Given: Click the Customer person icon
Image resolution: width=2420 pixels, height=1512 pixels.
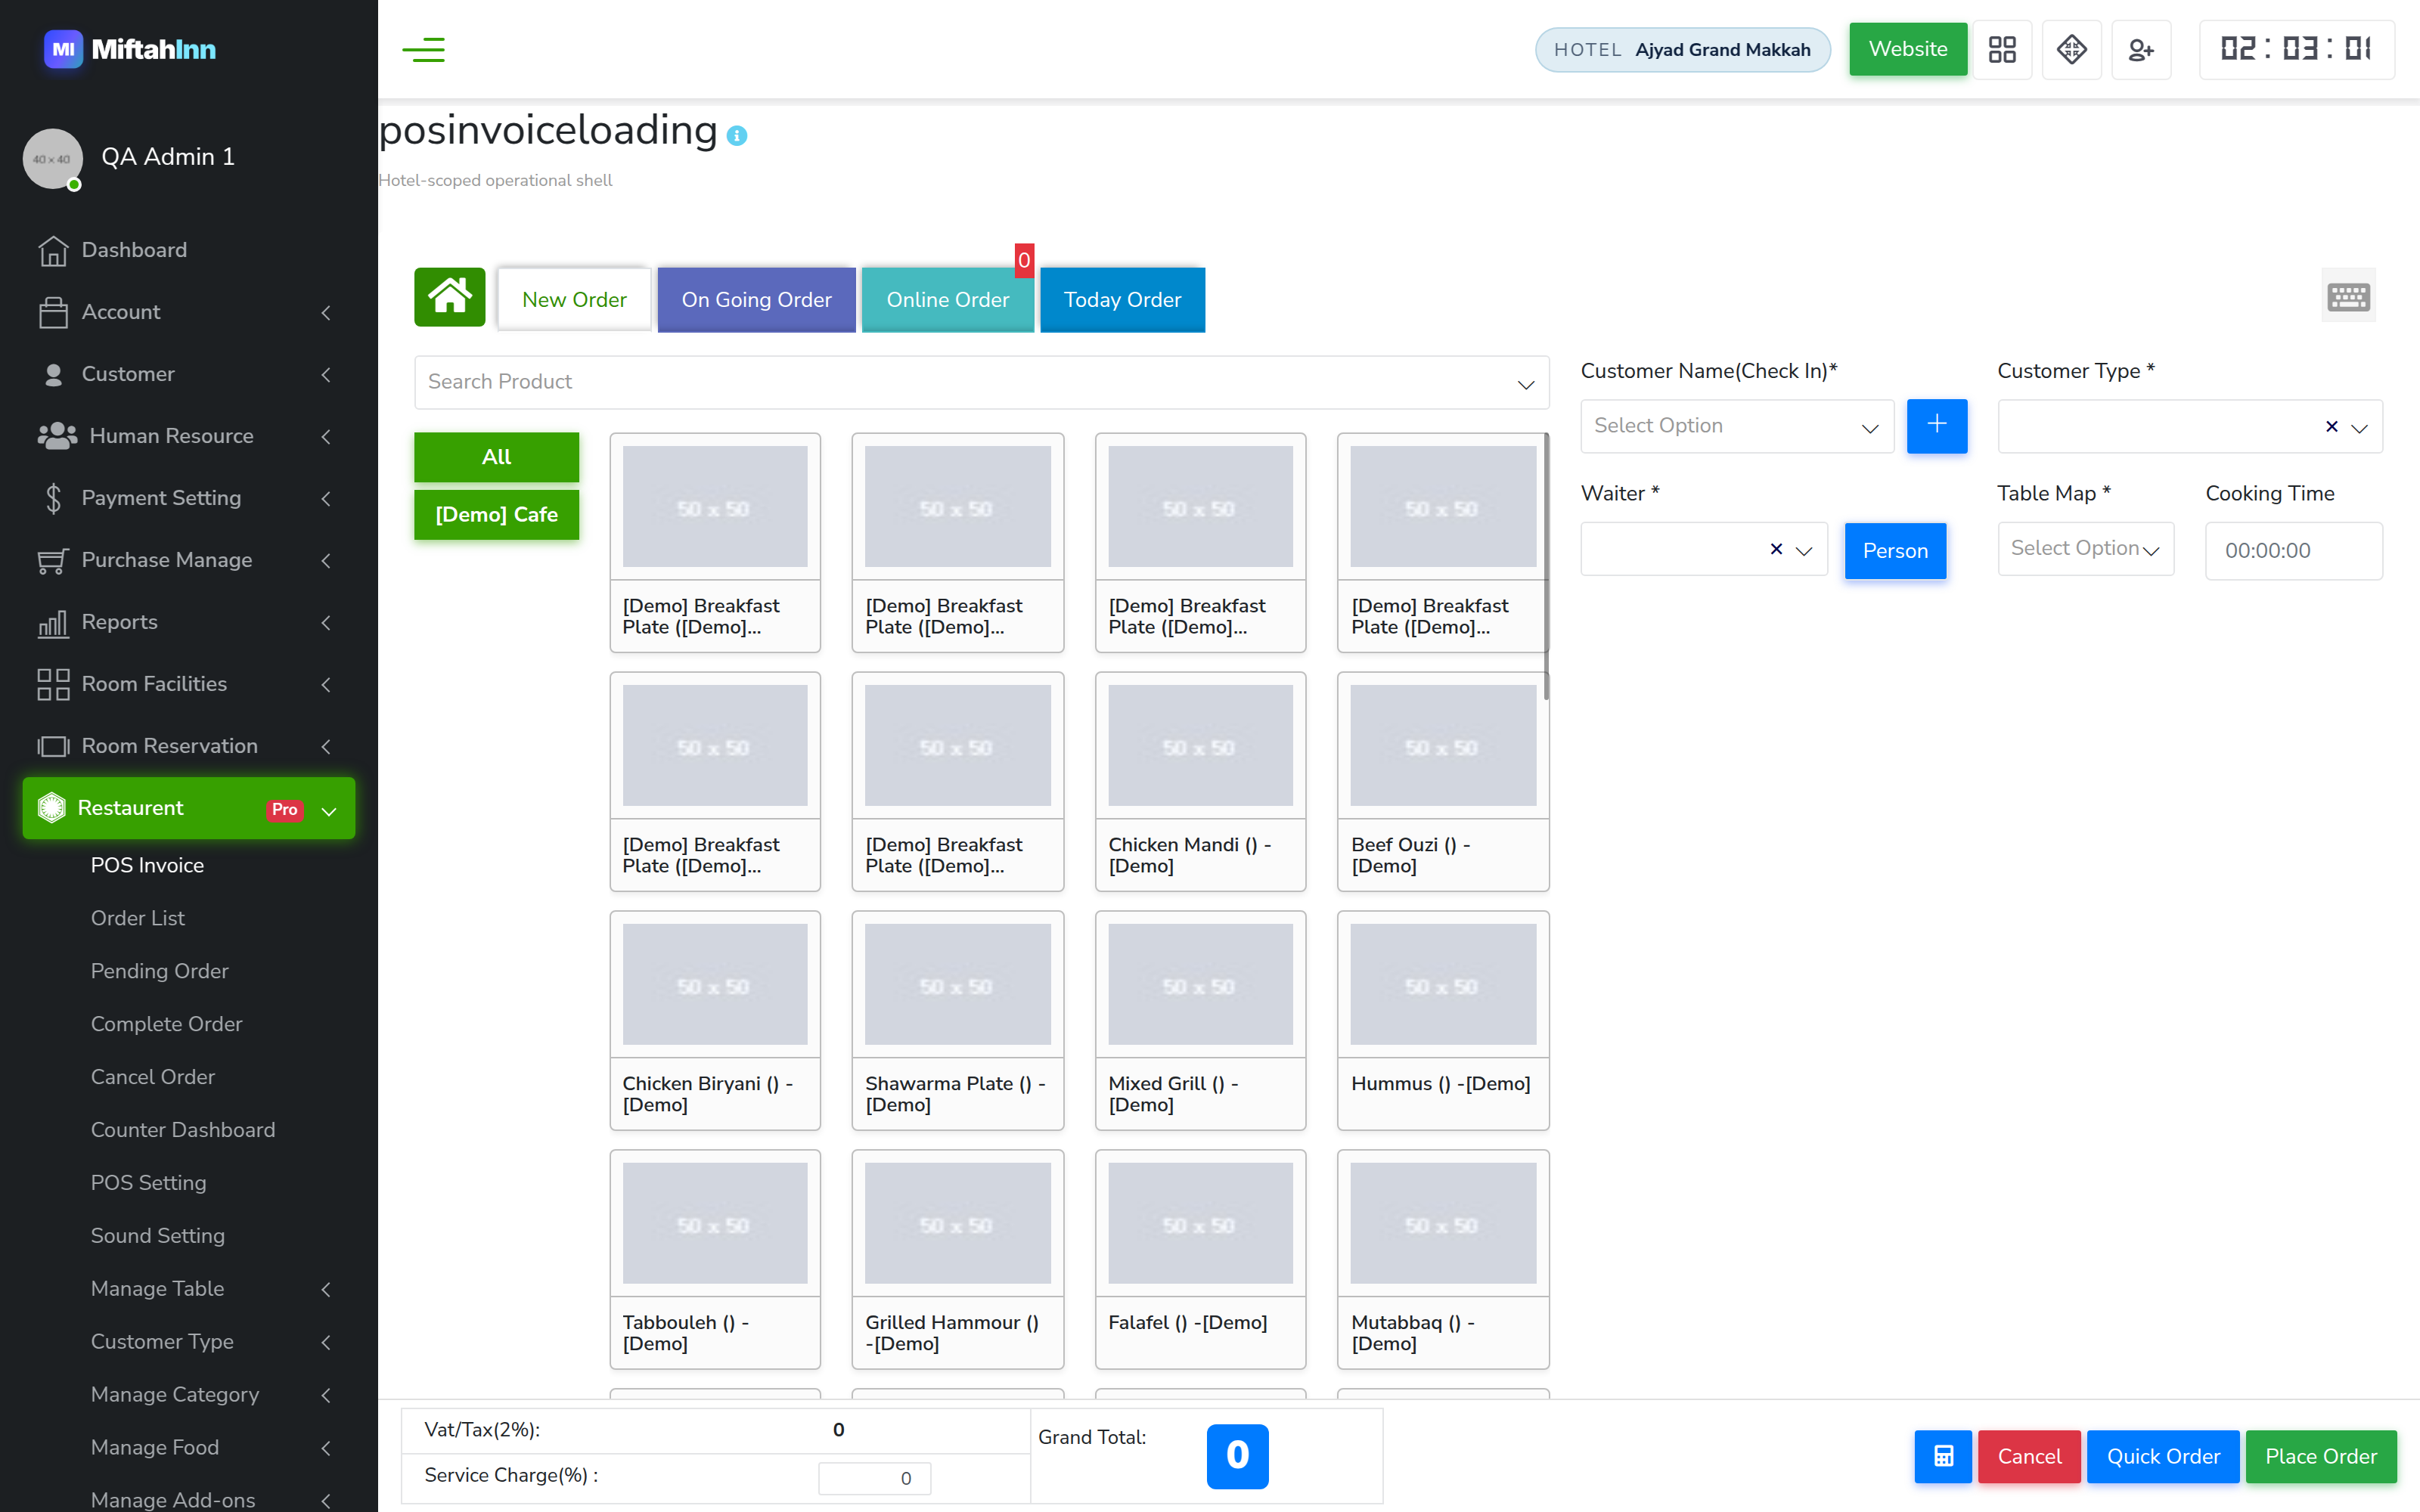Looking at the screenshot, I should (x=53, y=375).
